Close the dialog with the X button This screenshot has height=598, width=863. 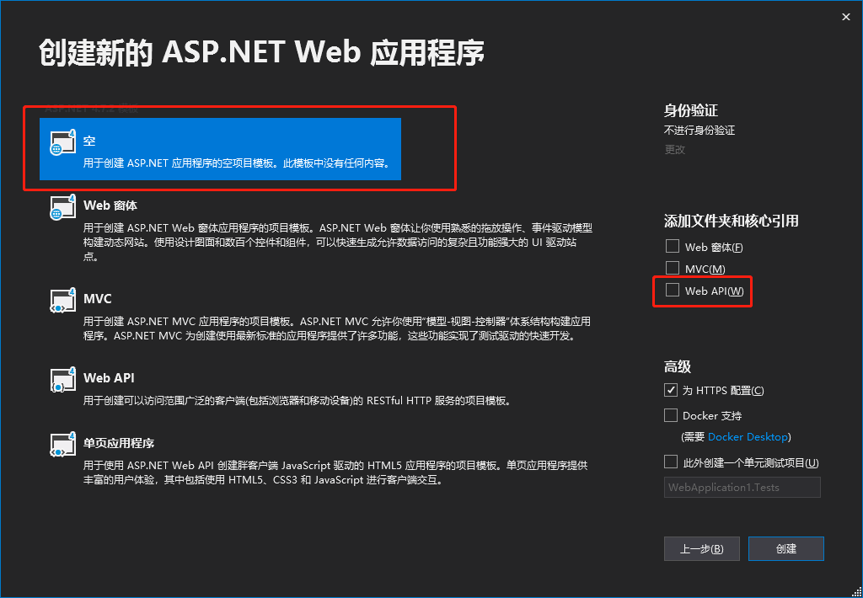tap(846, 17)
